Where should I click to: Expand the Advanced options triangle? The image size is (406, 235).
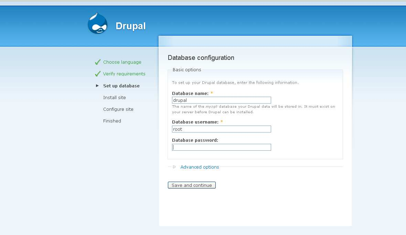(174, 167)
